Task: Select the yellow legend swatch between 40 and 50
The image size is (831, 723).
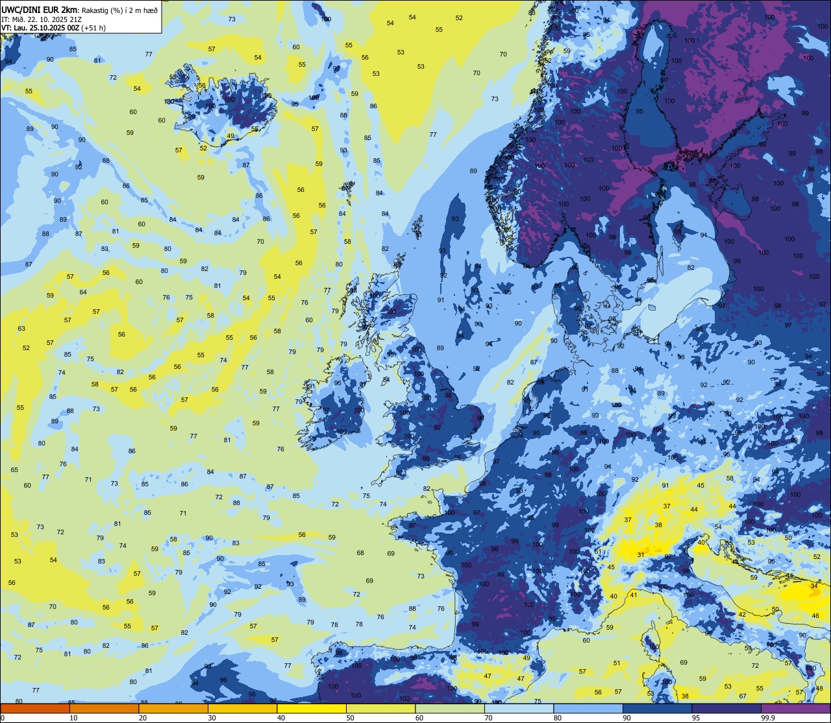Action: coord(312,708)
